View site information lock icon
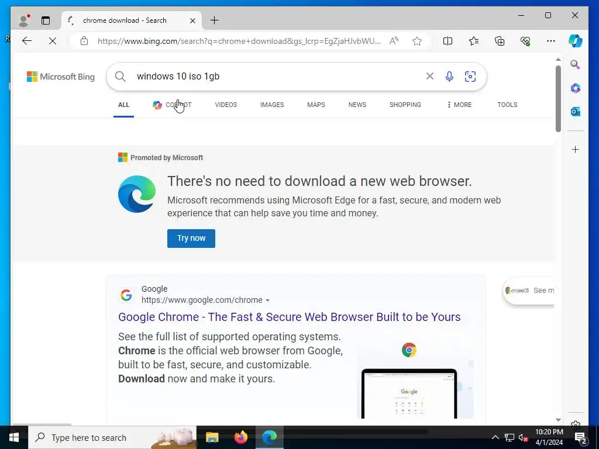 [x=84, y=41]
